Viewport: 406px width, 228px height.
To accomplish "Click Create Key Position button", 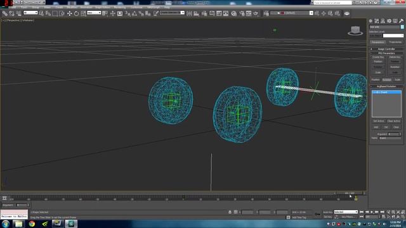I will pyautogui.click(x=378, y=61).
